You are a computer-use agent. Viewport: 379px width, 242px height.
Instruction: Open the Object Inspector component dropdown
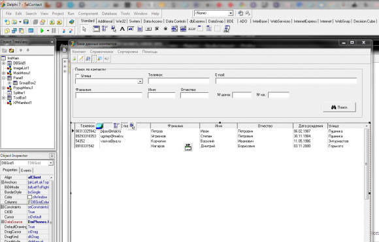point(51,163)
